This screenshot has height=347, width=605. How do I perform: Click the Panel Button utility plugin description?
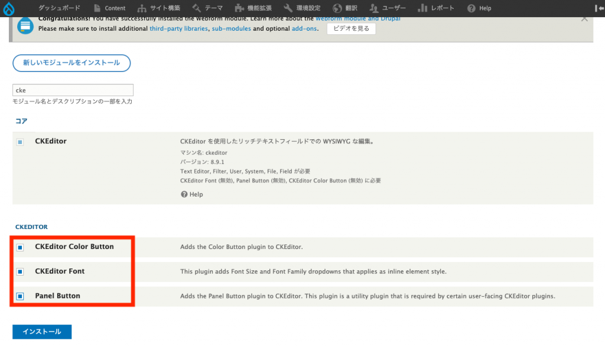367,296
